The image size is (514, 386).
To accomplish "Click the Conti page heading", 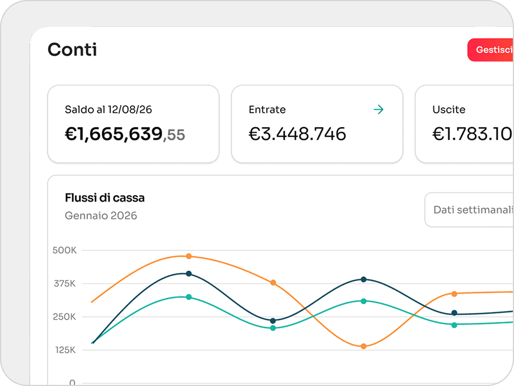I will 72,50.
